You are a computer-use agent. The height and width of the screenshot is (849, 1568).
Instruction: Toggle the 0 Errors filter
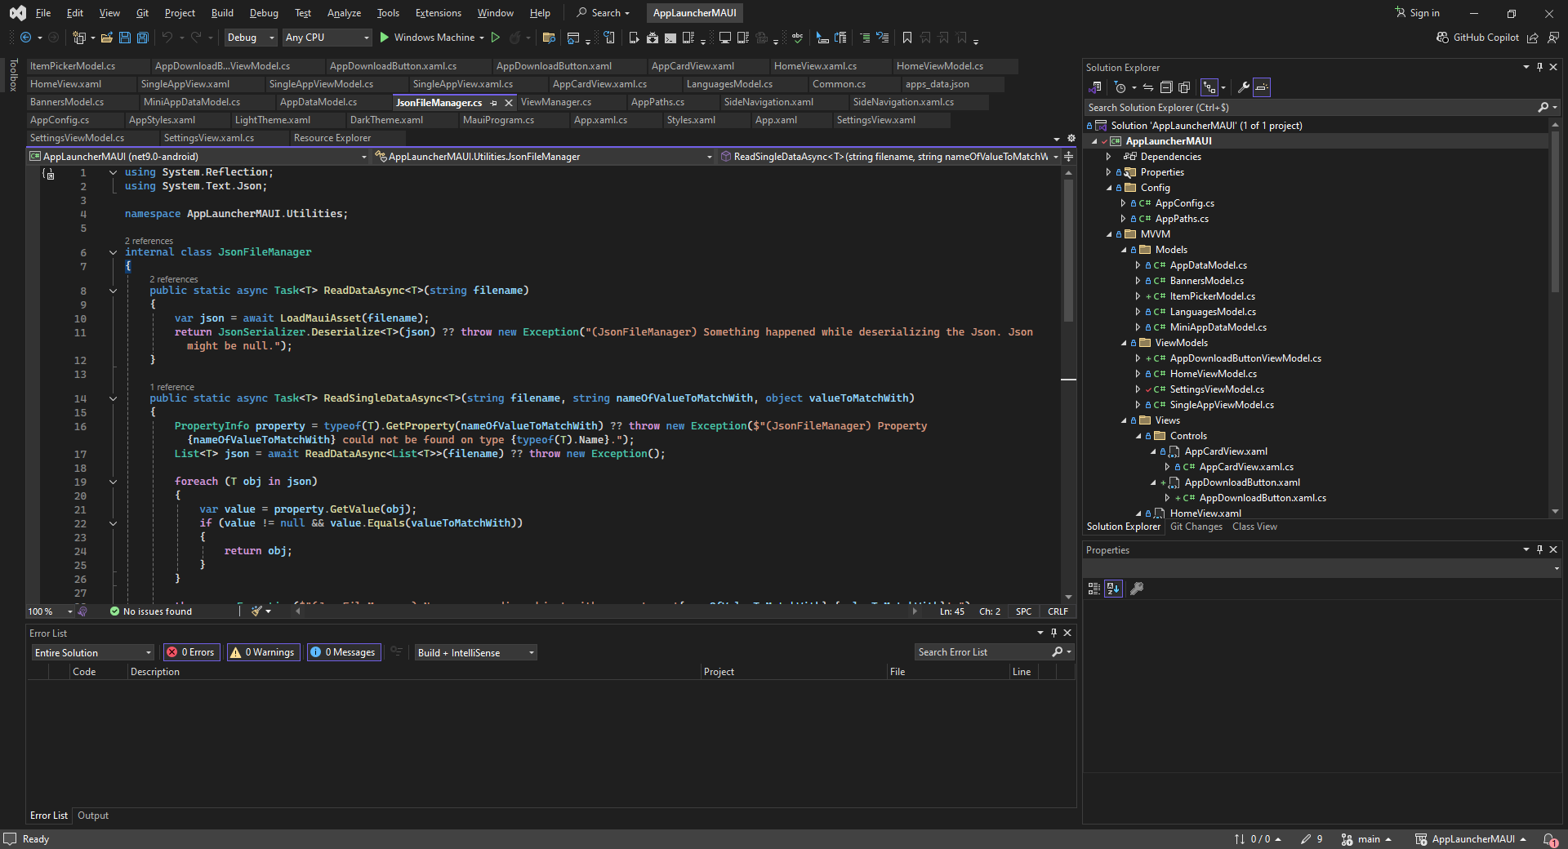[191, 652]
